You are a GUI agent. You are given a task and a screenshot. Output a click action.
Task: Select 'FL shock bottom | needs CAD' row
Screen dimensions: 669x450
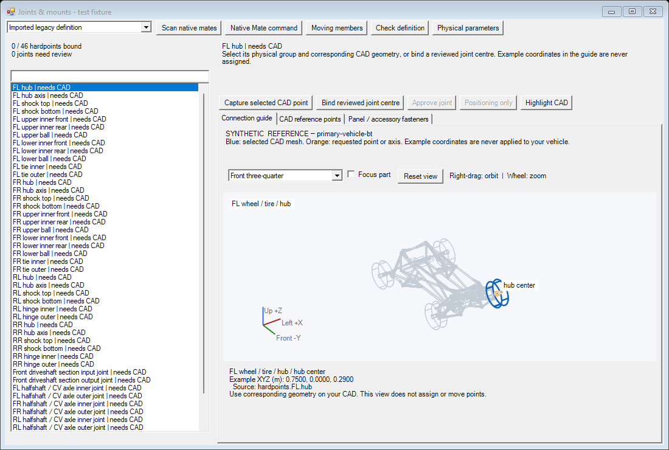(105, 111)
